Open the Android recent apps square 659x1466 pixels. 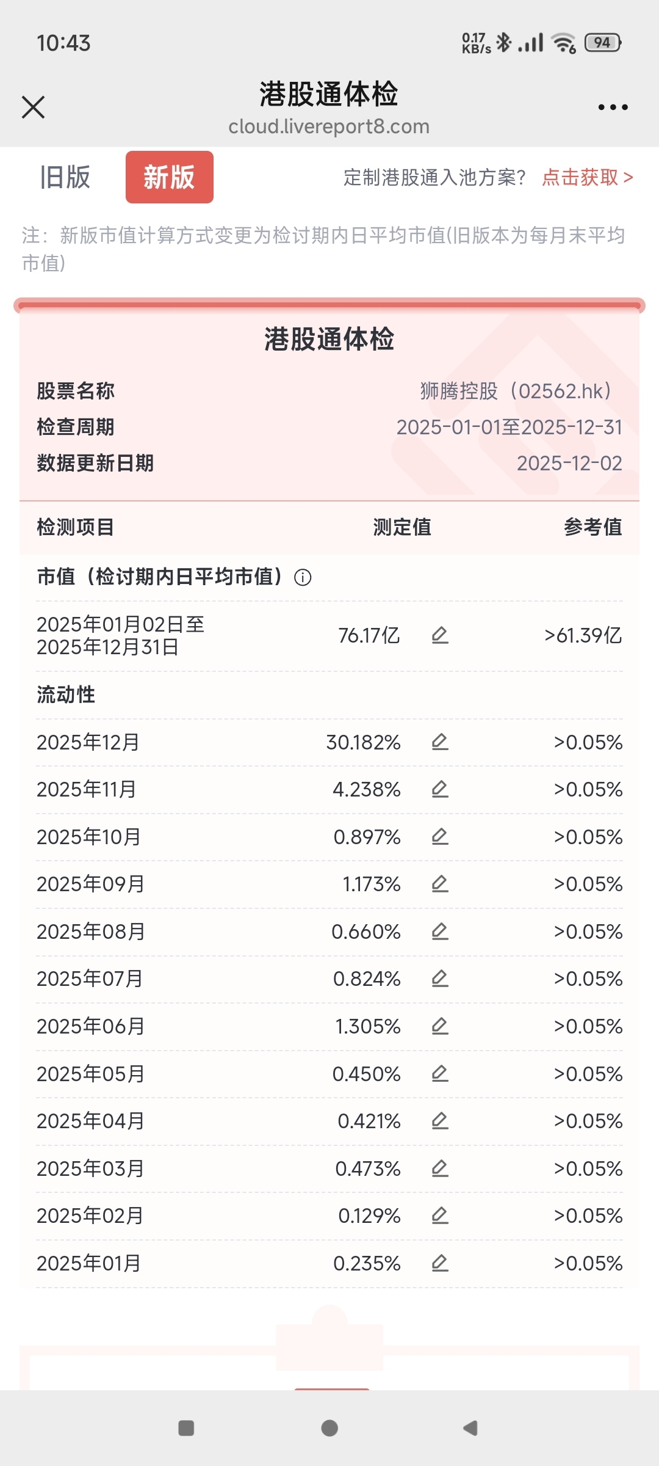186,1428
